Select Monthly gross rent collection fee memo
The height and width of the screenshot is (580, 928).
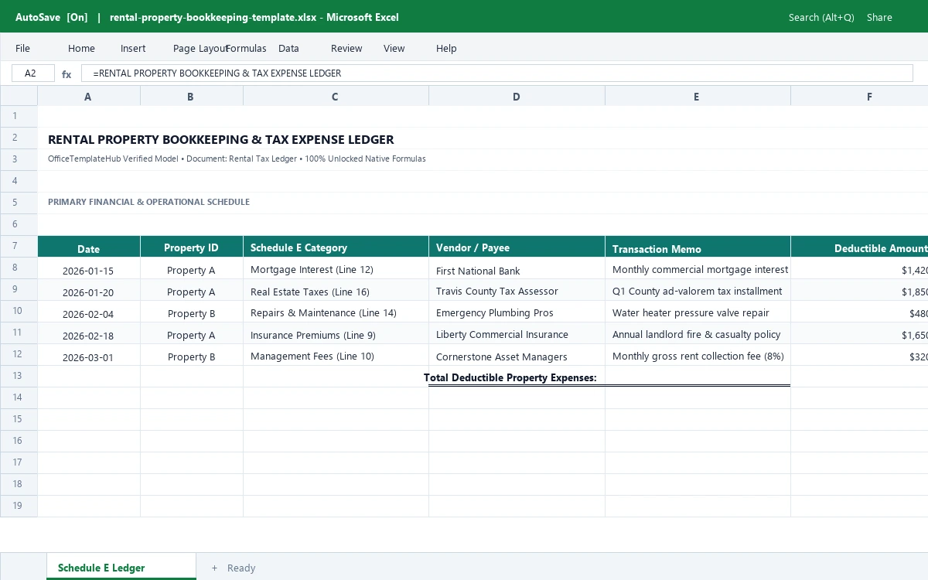697,357
